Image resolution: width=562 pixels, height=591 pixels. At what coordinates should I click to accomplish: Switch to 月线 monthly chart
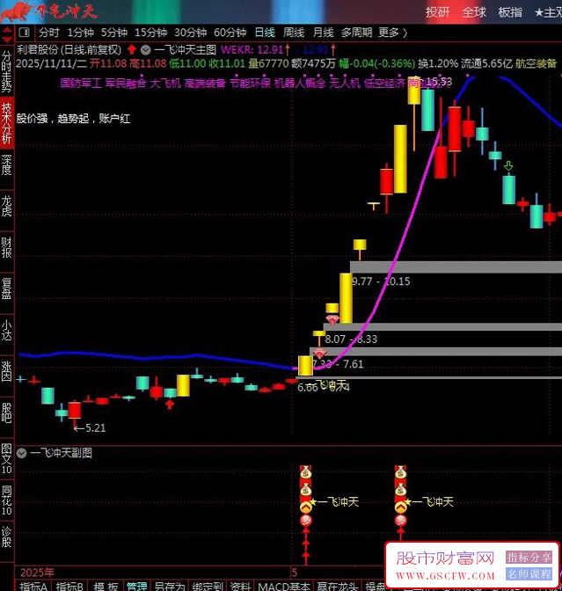tap(323, 33)
